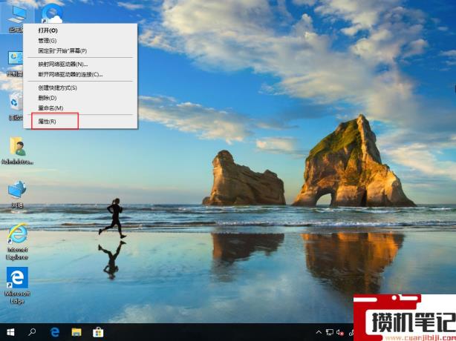Select the Administrator user folder icon
Screen dimensions: 456x341
coord(17,150)
